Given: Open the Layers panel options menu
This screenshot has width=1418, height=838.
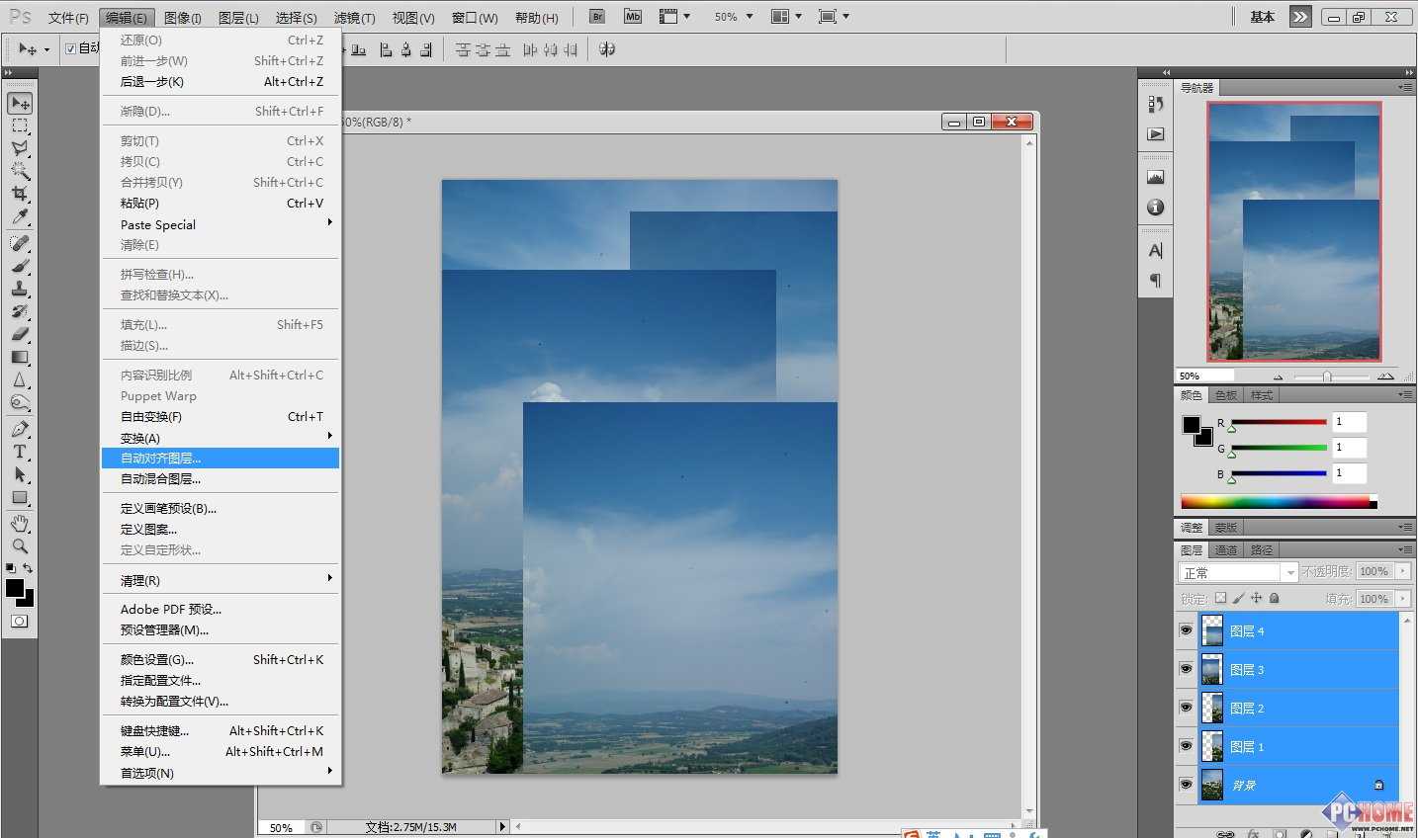Looking at the screenshot, I should tap(1405, 549).
